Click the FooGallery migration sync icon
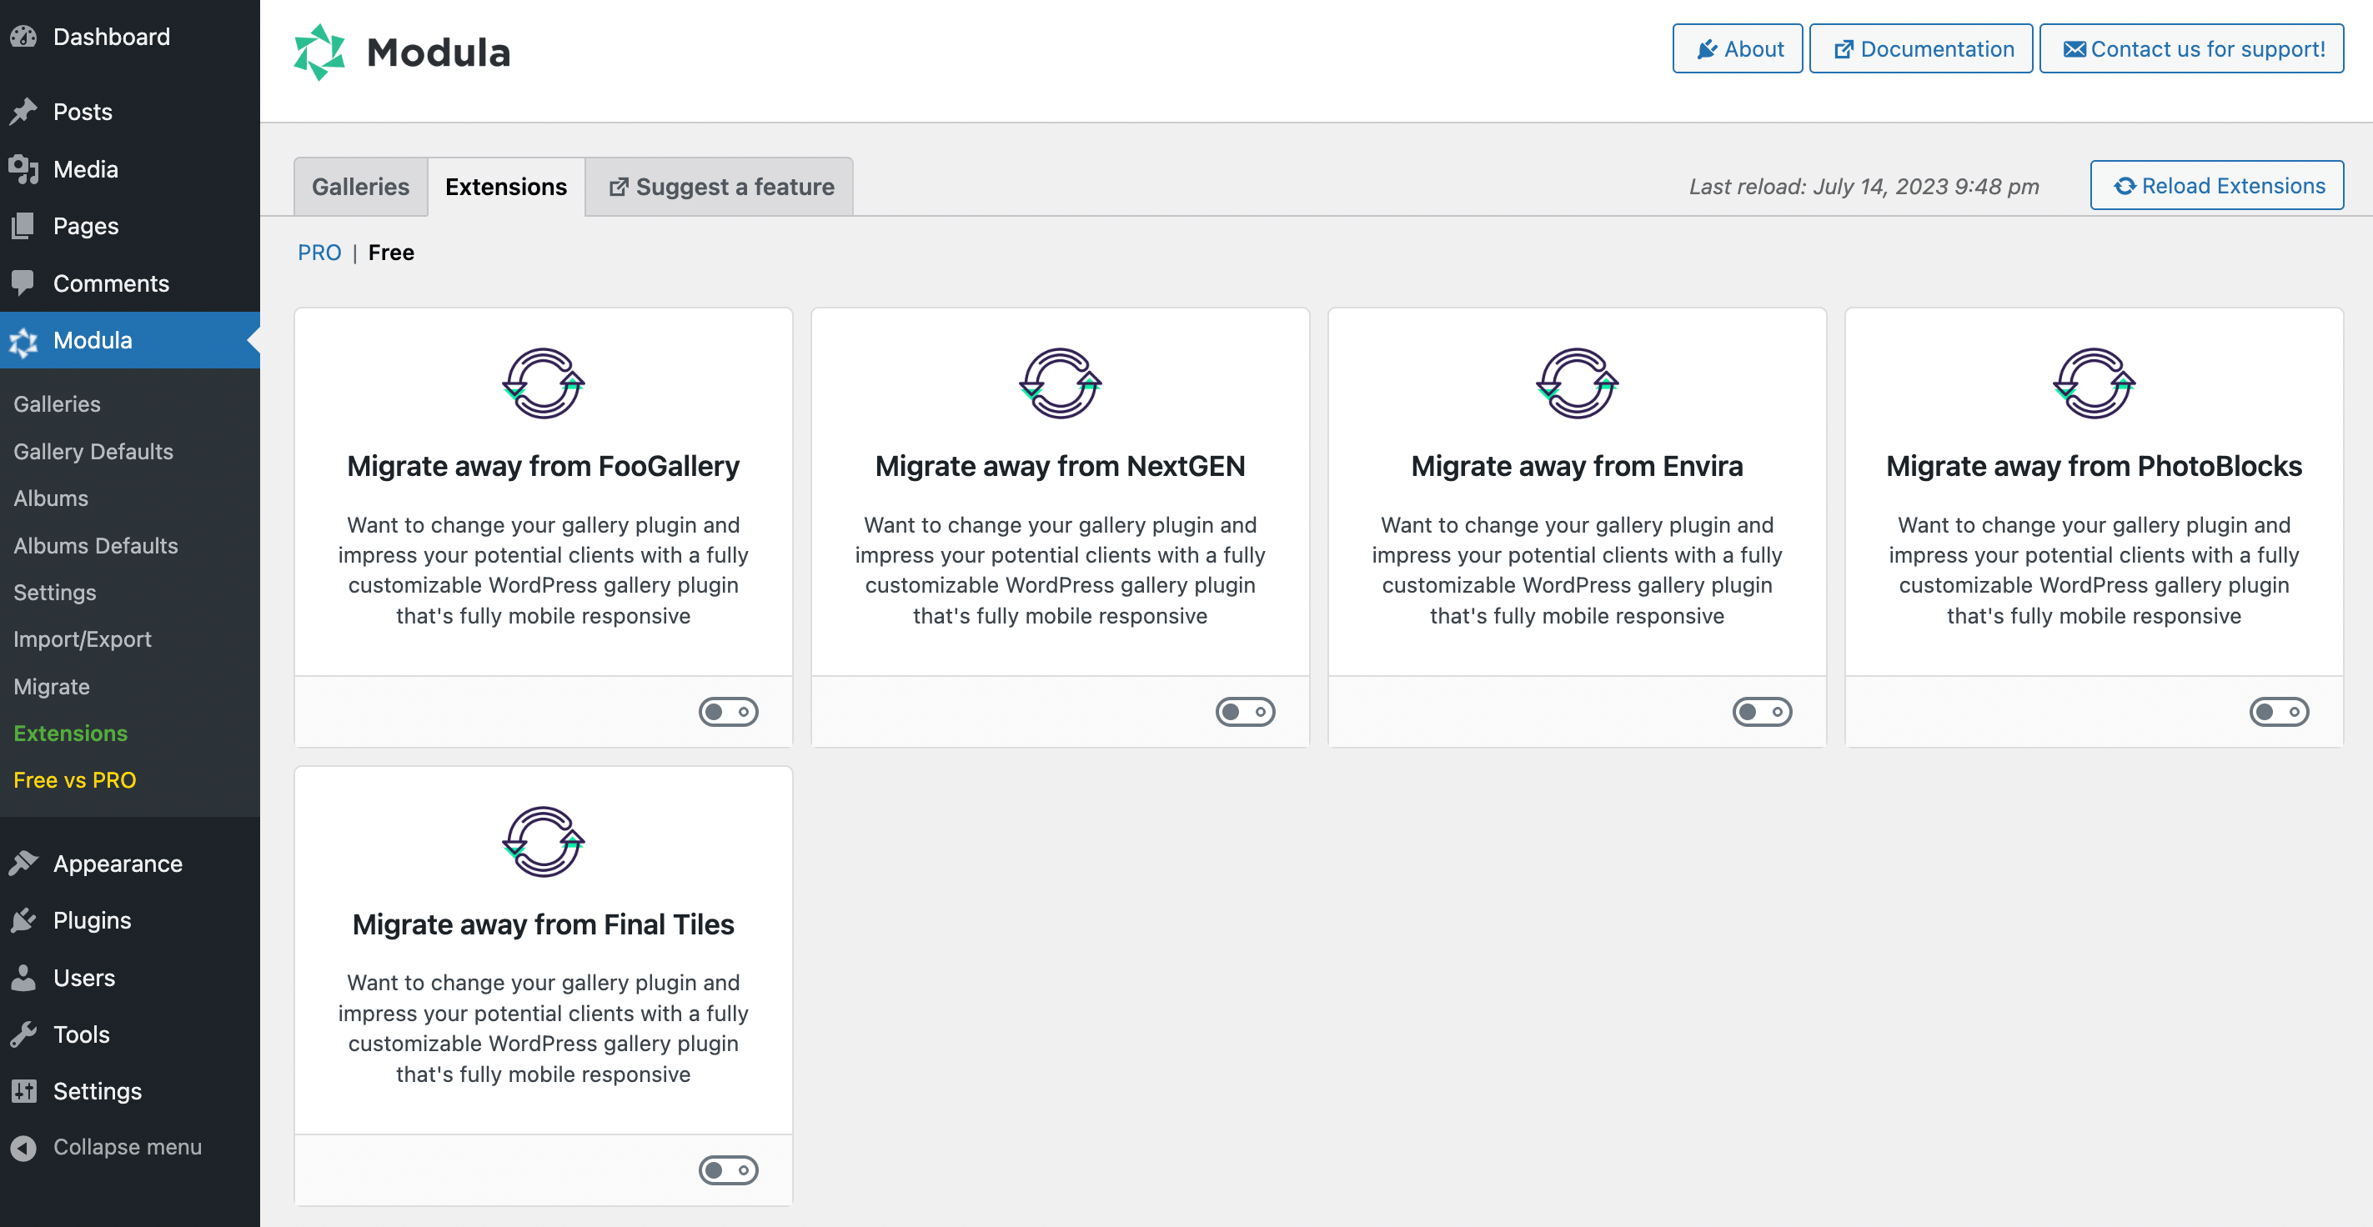The image size is (2373, 1227). [544, 383]
